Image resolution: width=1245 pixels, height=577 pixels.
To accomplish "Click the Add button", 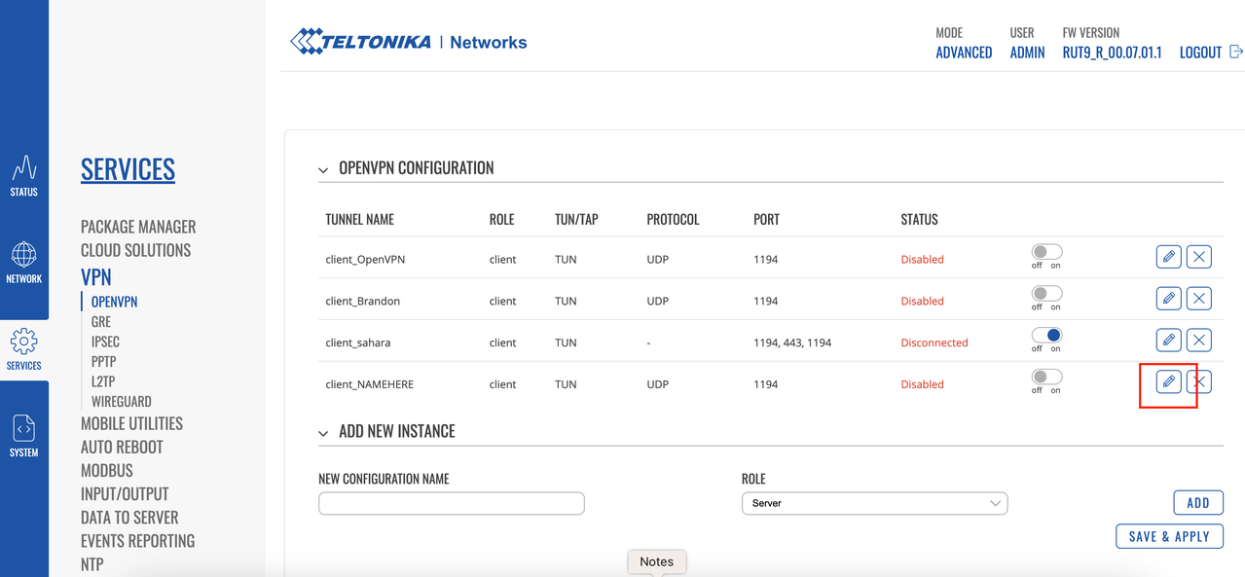I will 1197,503.
